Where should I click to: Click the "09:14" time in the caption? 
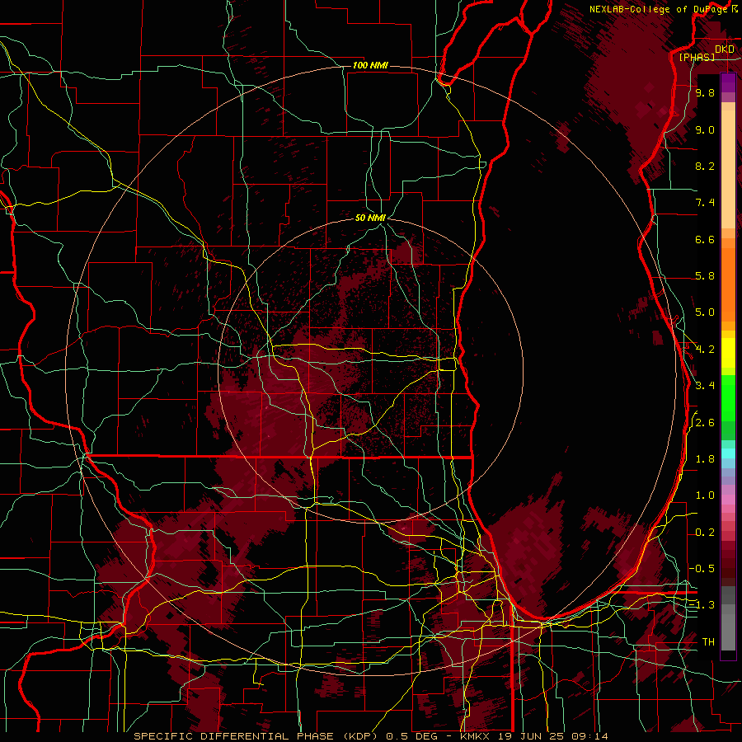[x=588, y=736]
